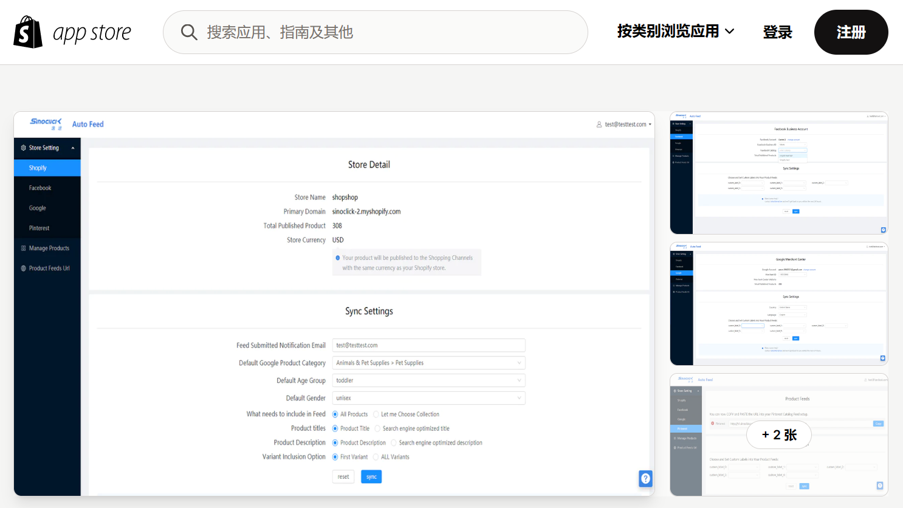This screenshot has width=903, height=508.
Task: Click the black 注册 register button
Action: [851, 32]
